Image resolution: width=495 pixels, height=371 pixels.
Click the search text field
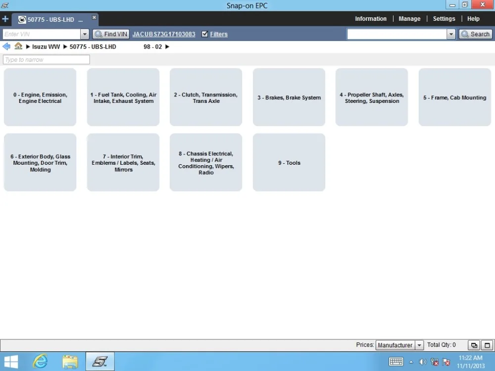pos(397,34)
